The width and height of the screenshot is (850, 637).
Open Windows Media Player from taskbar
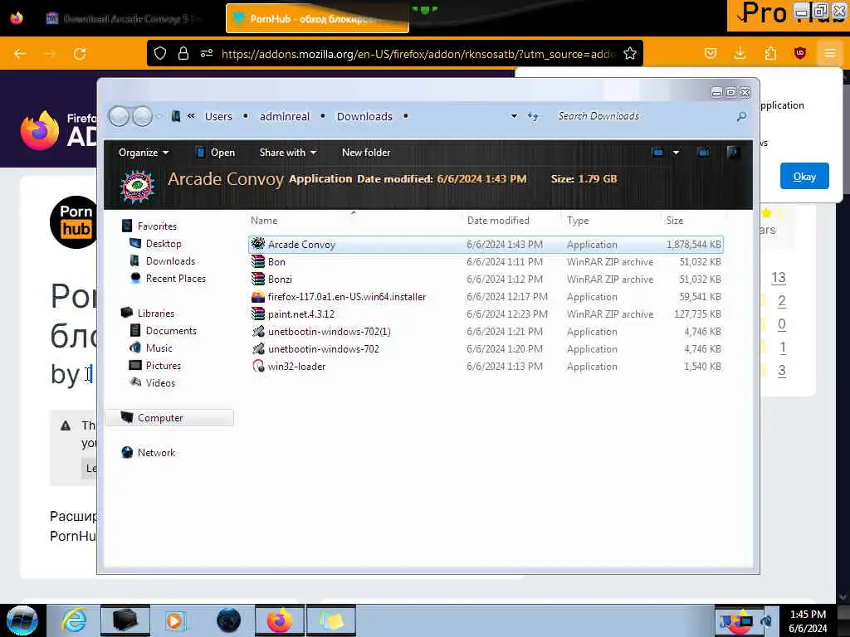[x=175, y=620]
